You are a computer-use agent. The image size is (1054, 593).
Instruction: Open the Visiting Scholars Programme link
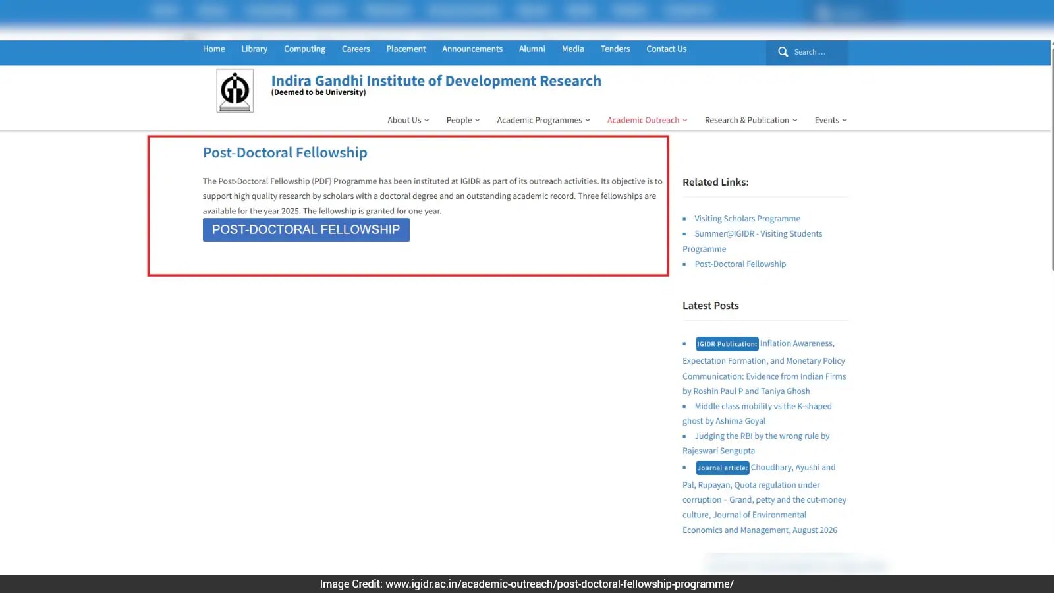pos(747,219)
